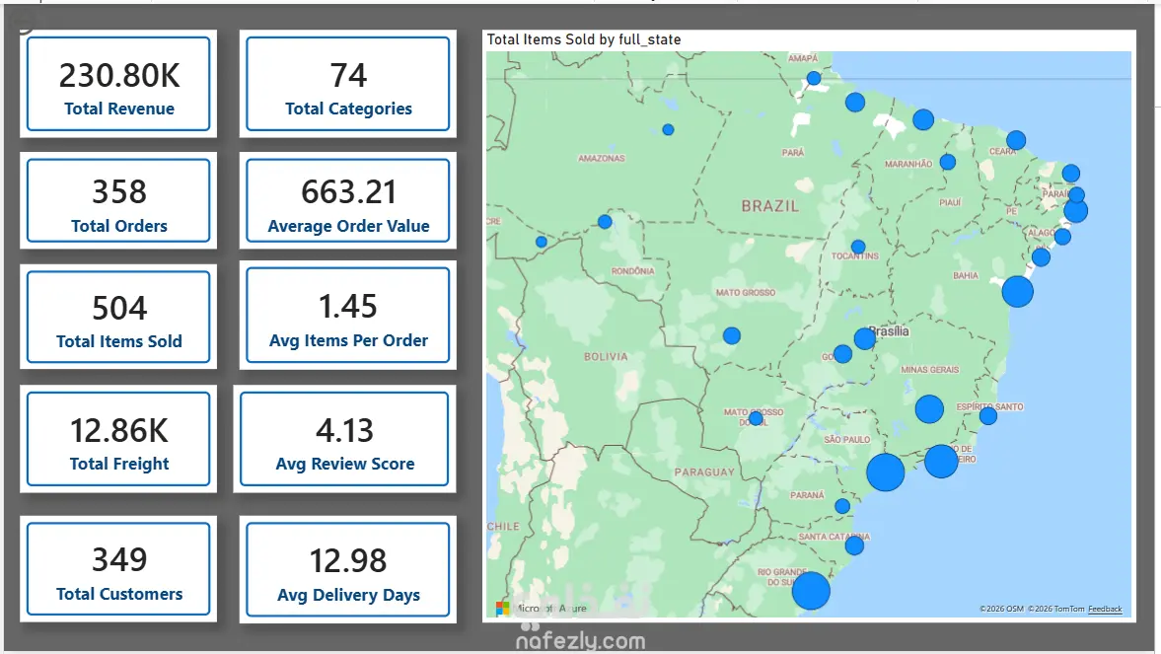Viewport: 1161px width, 654px height.
Task: Click the Total Customers 349 card
Action: [x=118, y=569]
